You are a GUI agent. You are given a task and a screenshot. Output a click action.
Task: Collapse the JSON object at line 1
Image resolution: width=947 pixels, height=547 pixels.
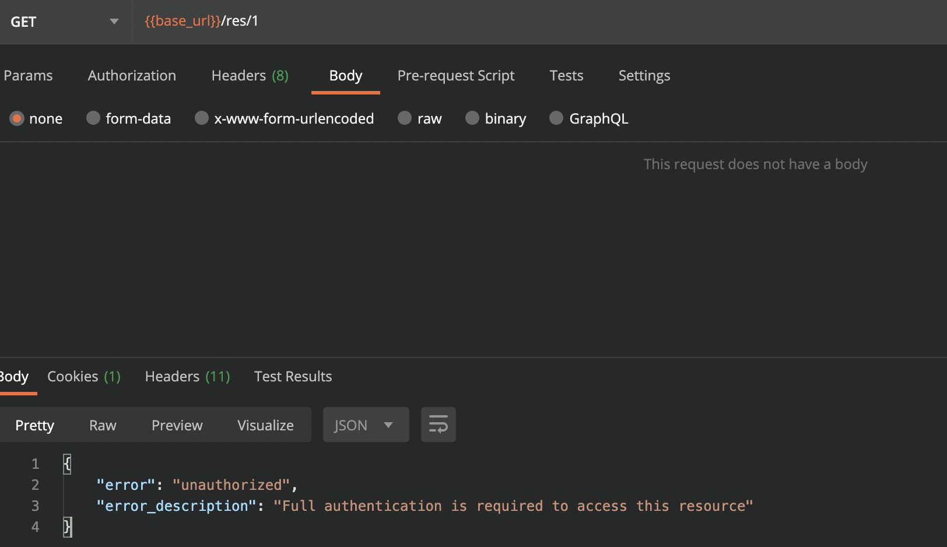point(67,464)
